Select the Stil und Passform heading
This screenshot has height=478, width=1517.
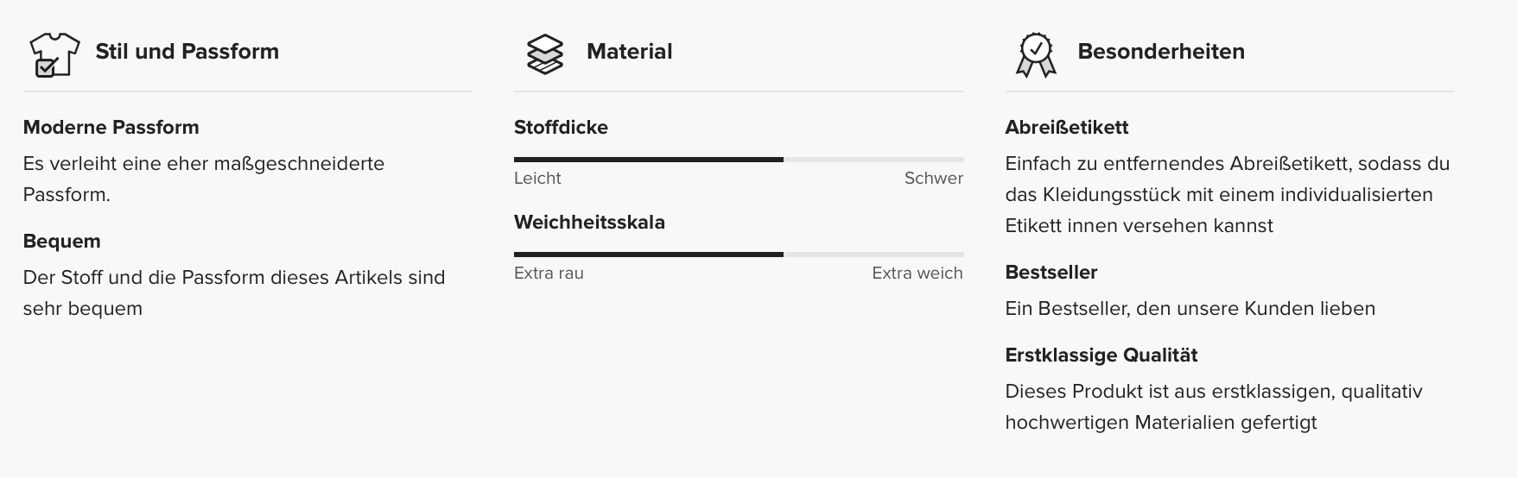[x=187, y=52]
